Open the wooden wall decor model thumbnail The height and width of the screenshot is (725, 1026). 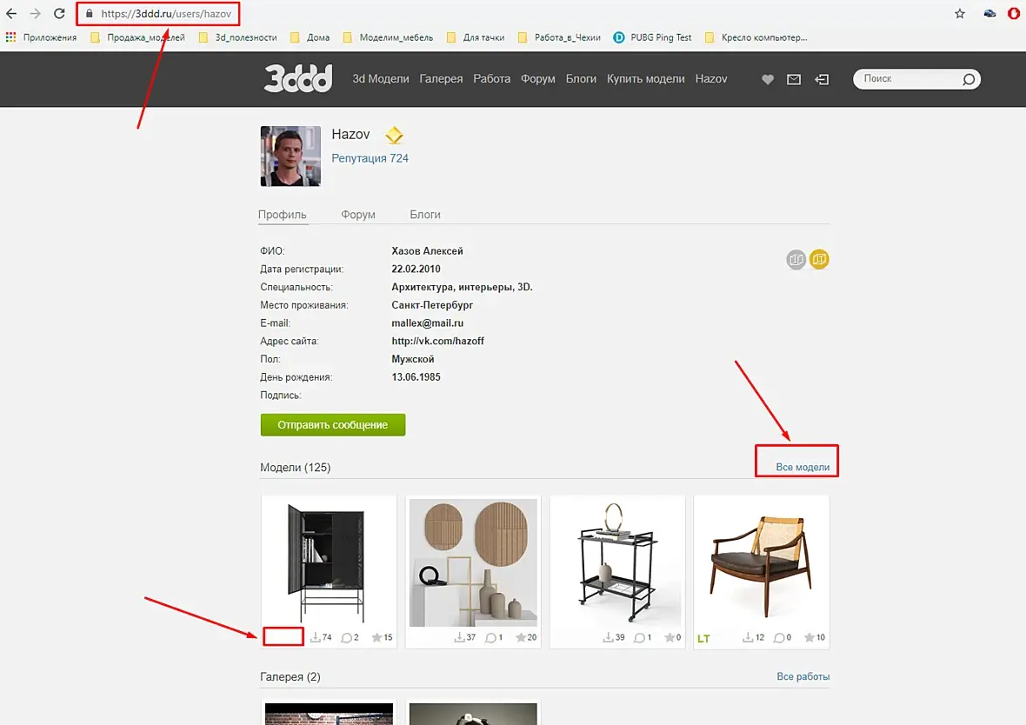click(x=473, y=562)
